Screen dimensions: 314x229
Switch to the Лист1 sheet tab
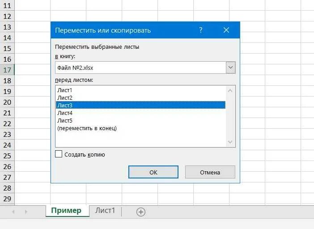[x=105, y=211]
